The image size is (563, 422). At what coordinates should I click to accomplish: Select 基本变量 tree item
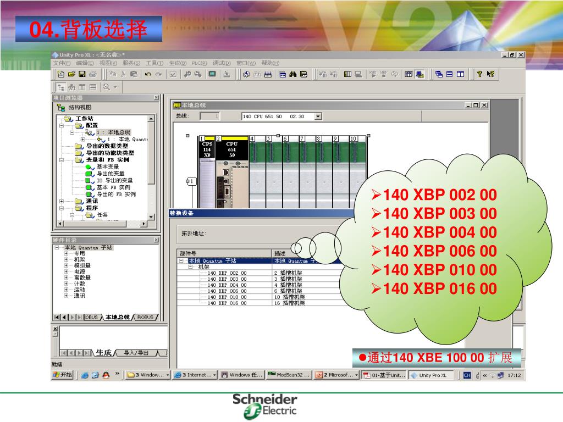coord(107,167)
